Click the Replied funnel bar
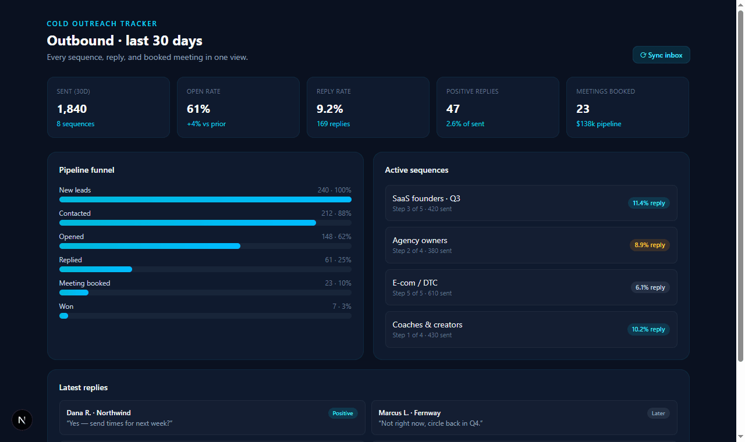745x442 pixels. [205, 269]
